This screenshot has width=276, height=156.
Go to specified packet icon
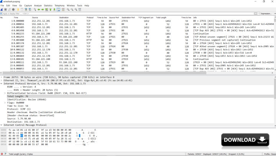[x=46, y=10]
